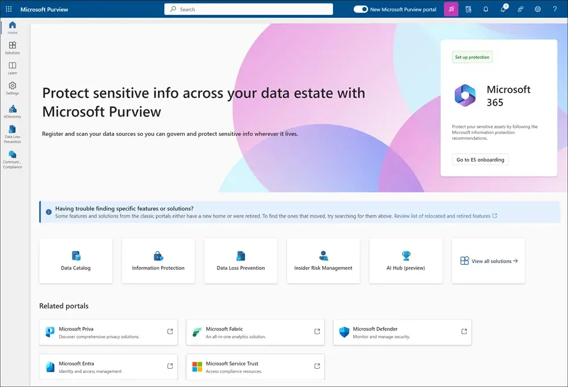Image resolution: width=568 pixels, height=387 pixels.
Task: Open the Learn section from the sidebar
Action: tap(12, 68)
